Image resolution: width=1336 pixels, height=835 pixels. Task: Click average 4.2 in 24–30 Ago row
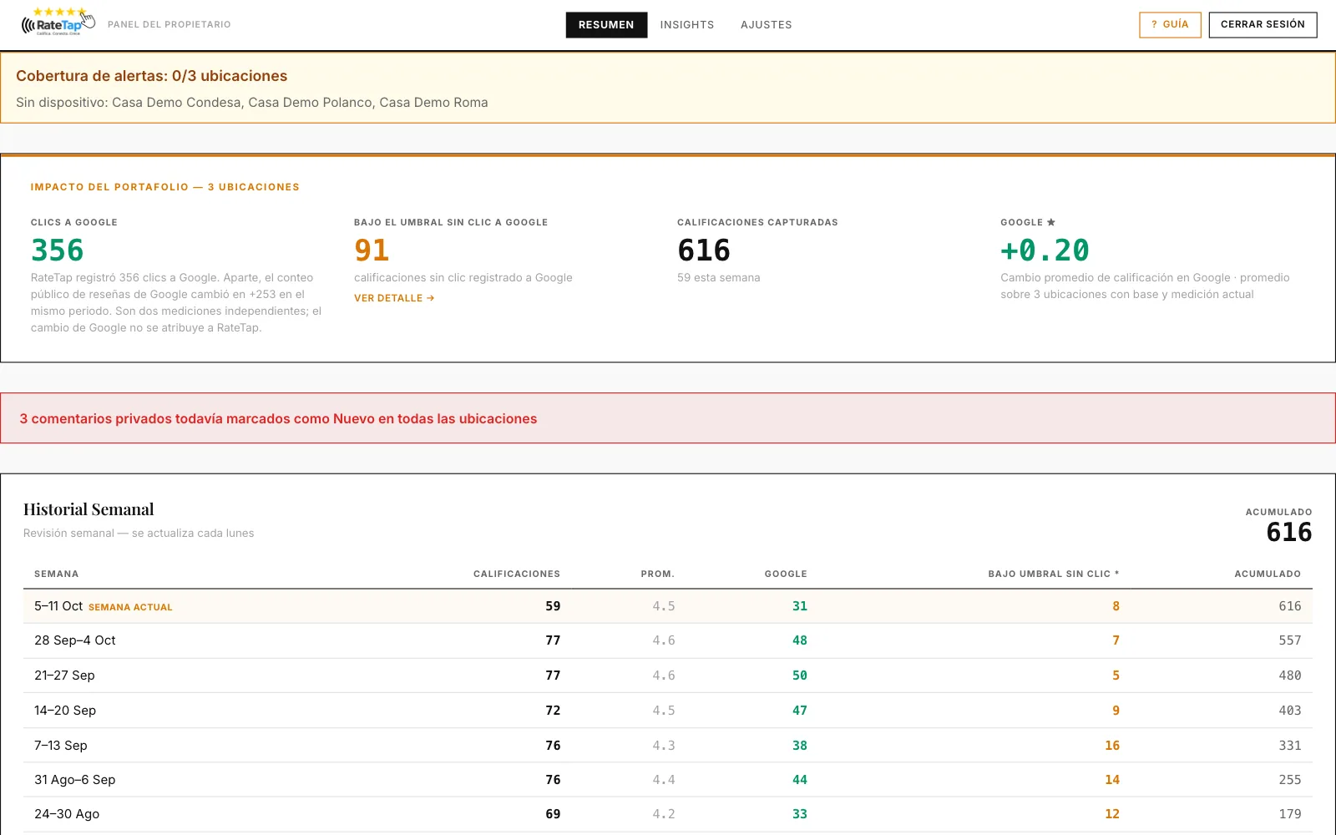click(664, 814)
